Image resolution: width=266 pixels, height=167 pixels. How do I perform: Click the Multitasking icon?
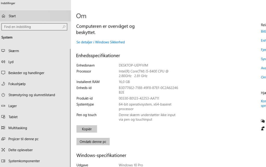point(3,128)
